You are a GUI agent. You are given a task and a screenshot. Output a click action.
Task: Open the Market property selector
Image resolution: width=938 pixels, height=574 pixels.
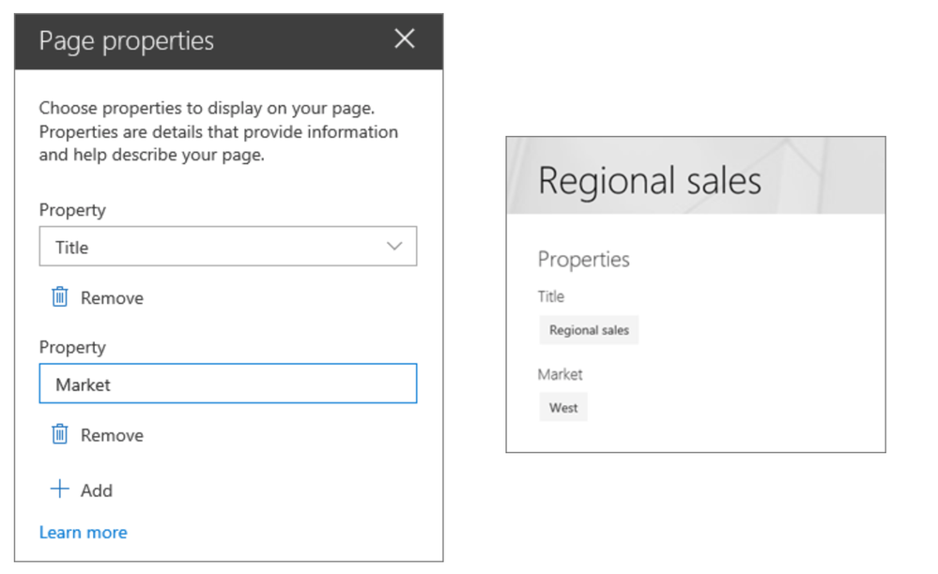point(227,384)
